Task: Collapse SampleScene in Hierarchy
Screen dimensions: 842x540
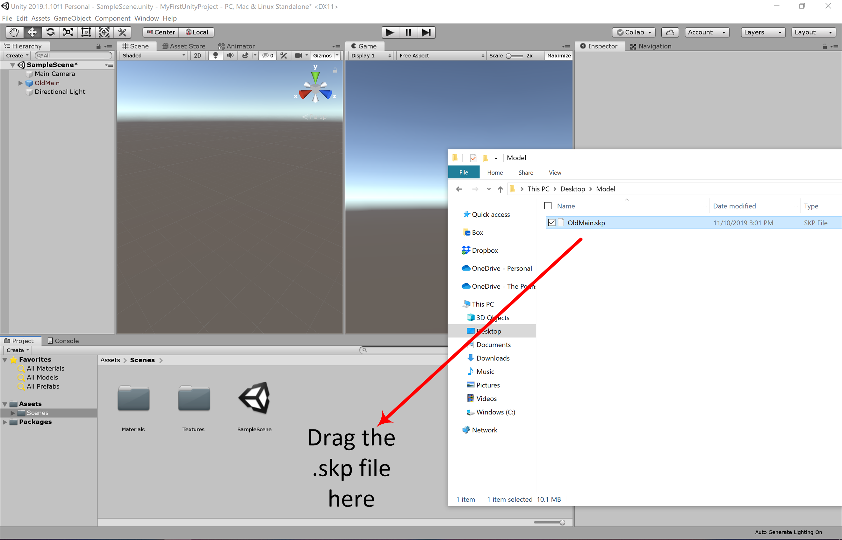Action: click(x=13, y=65)
